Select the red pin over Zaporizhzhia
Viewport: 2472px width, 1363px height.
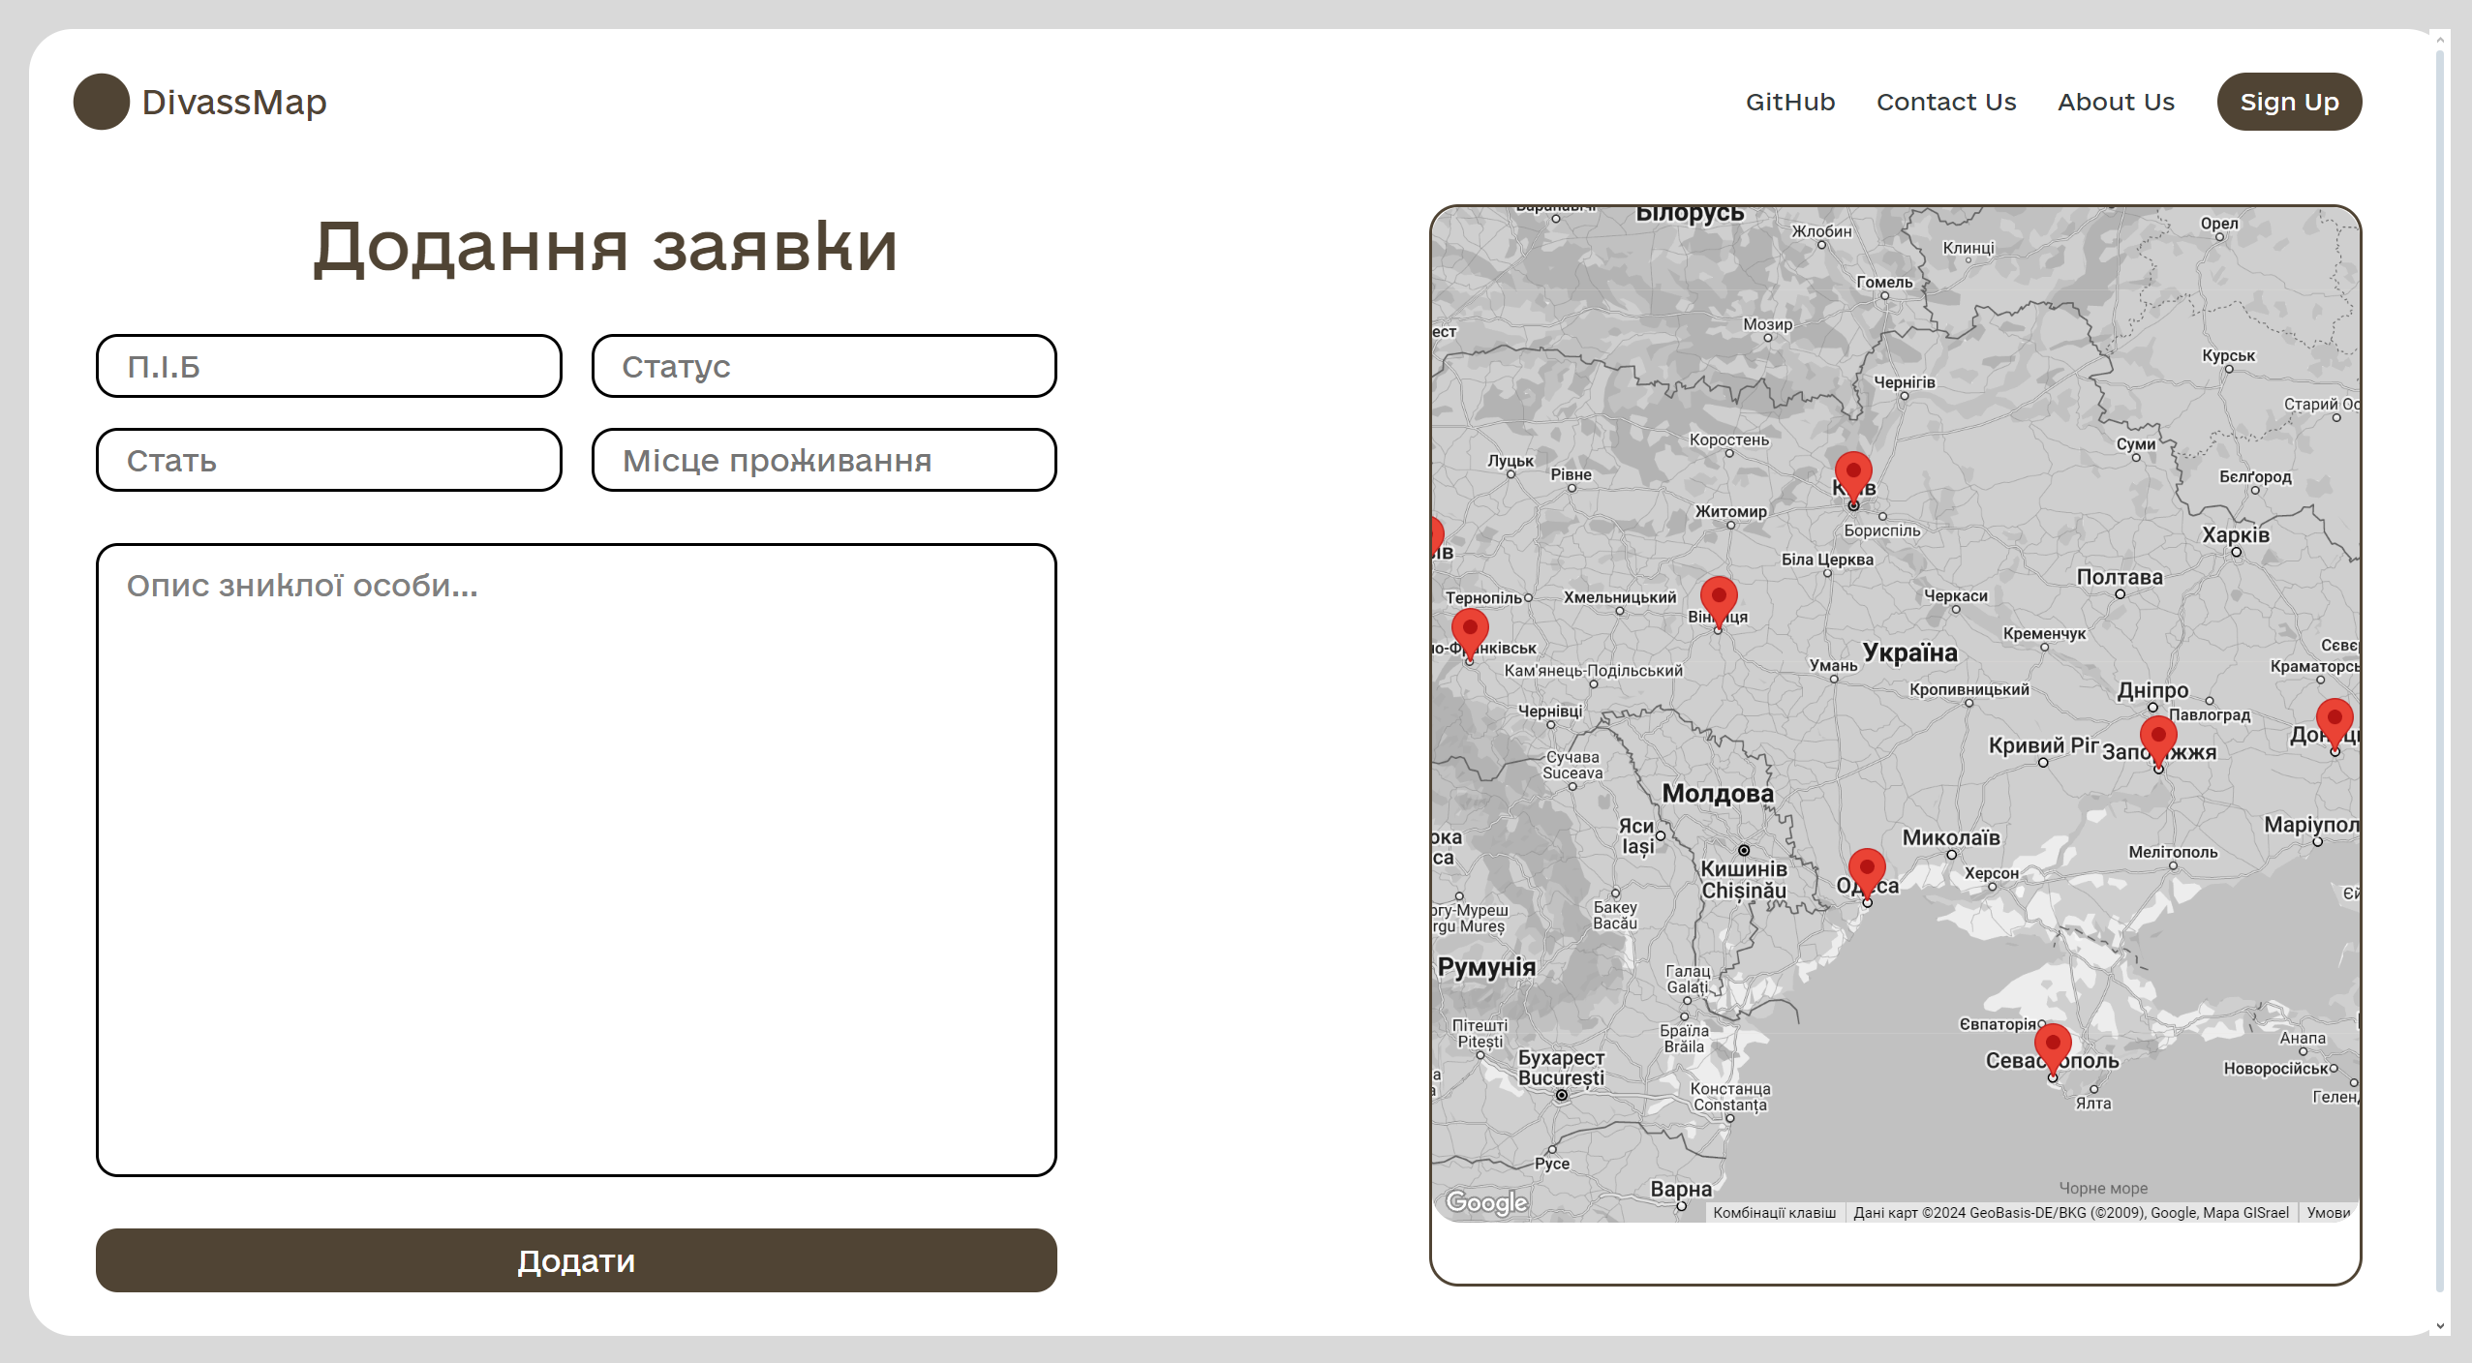pos(2157,739)
